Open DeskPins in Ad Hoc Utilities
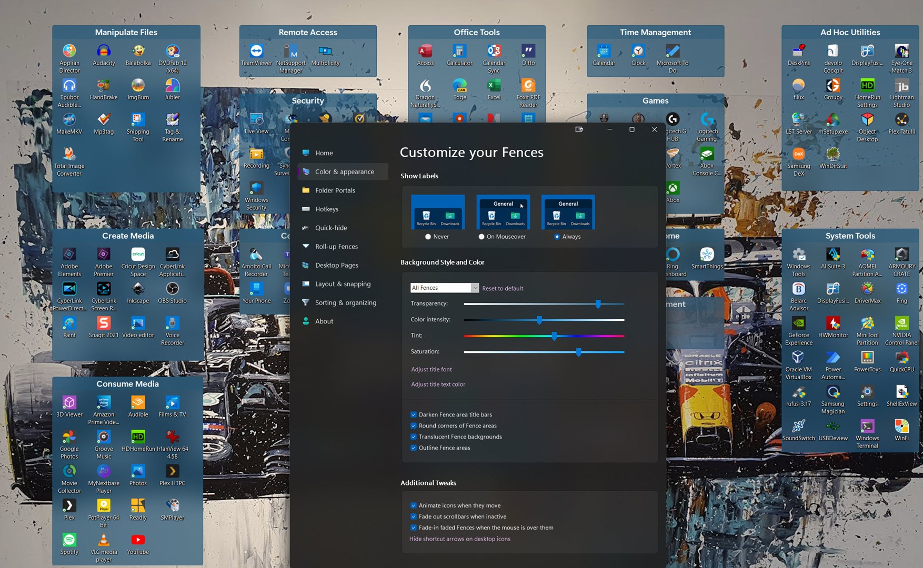This screenshot has width=923, height=568. point(799,55)
